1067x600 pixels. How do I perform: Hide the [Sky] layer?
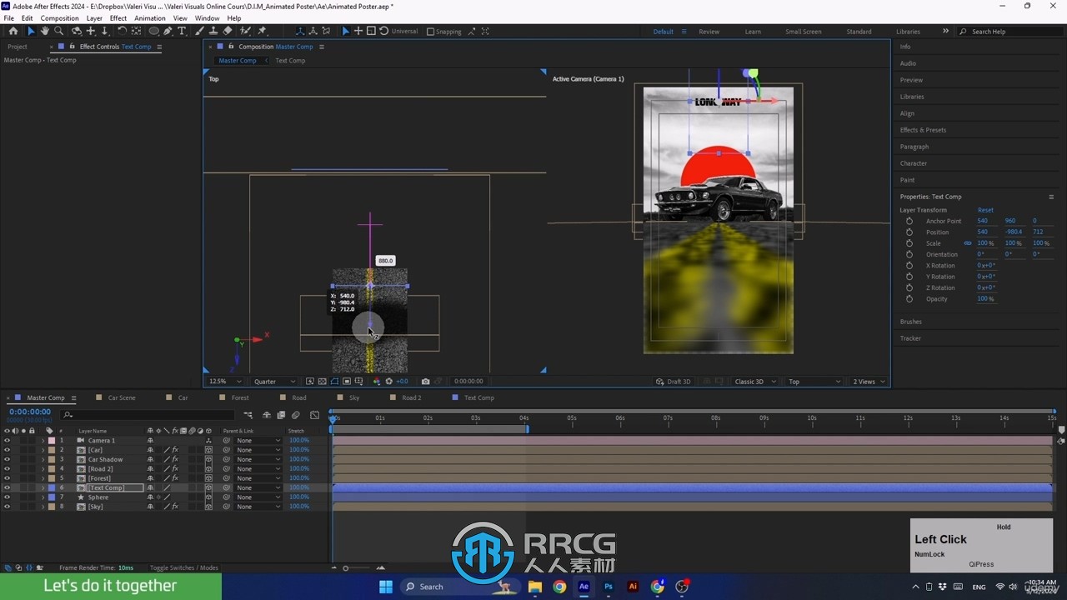click(x=7, y=507)
